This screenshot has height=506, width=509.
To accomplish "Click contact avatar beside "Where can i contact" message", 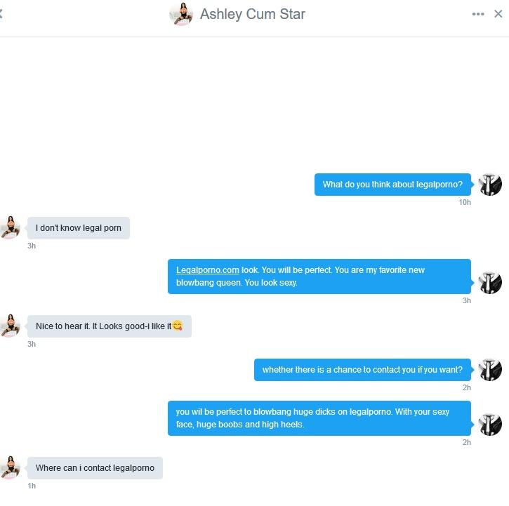I will tap(10, 467).
